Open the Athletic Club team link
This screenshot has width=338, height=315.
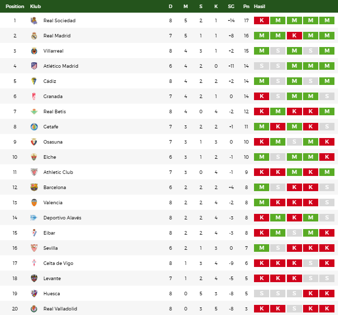point(58,172)
